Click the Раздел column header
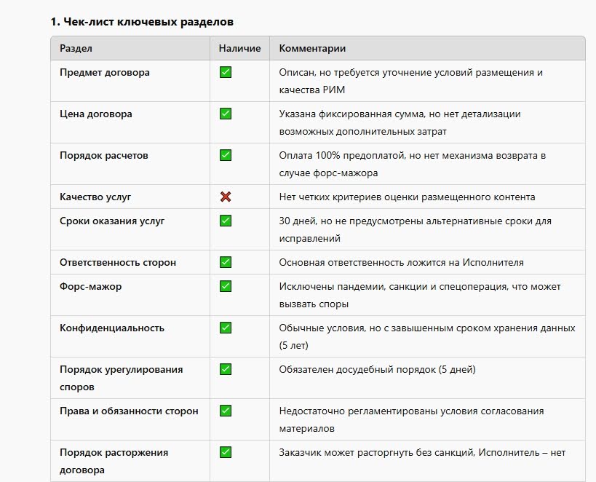This screenshot has height=482, width=596. tap(76, 48)
